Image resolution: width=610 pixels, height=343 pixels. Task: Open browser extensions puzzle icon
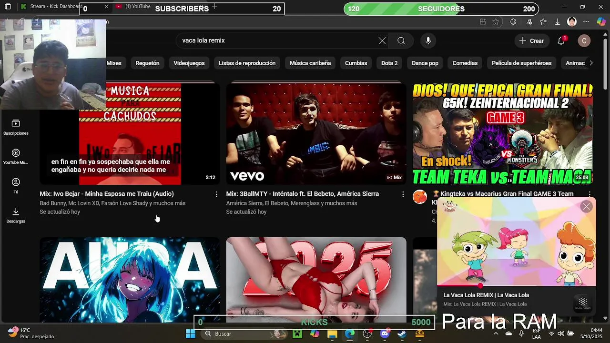tap(513, 21)
